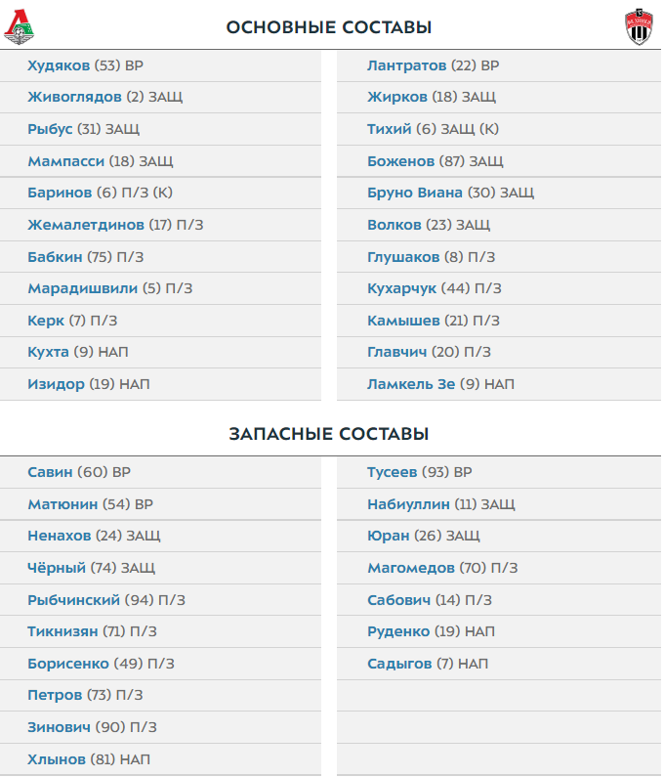This screenshot has height=777, width=664.
Task: Click on player Жемалетдинов
Action: coord(86,225)
